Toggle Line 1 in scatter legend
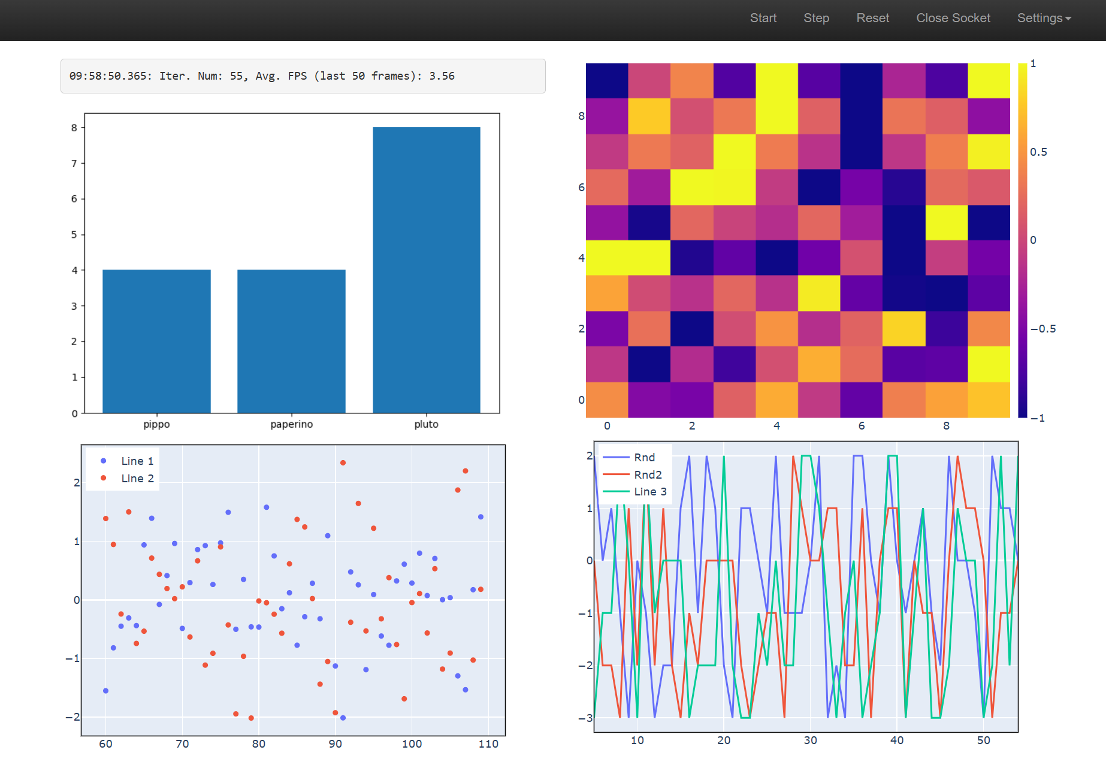1106x774 pixels. (x=137, y=461)
